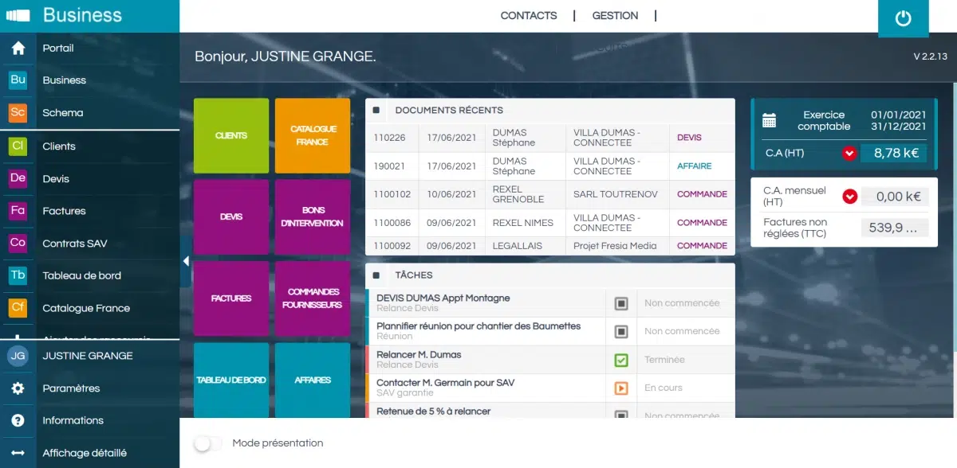Open document 1100102 REXEL GRENOBLE row
The height and width of the screenshot is (468, 957).
point(549,194)
